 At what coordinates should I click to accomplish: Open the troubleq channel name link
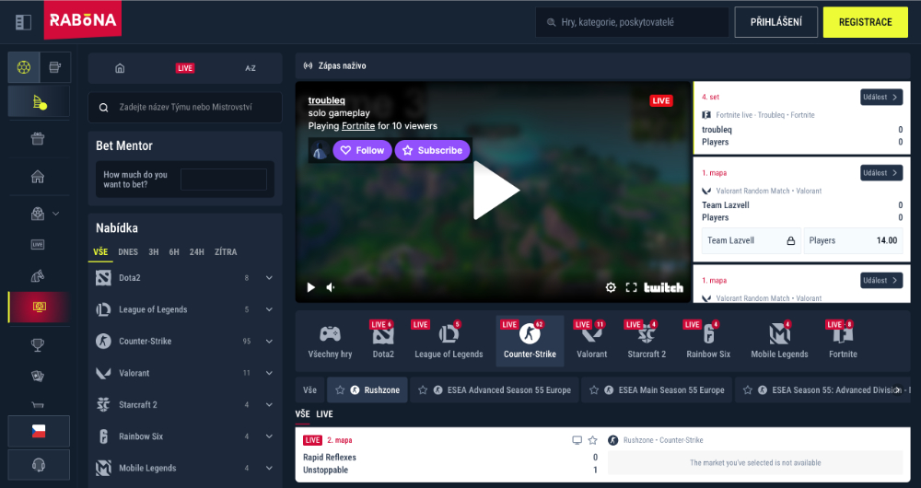click(x=327, y=100)
